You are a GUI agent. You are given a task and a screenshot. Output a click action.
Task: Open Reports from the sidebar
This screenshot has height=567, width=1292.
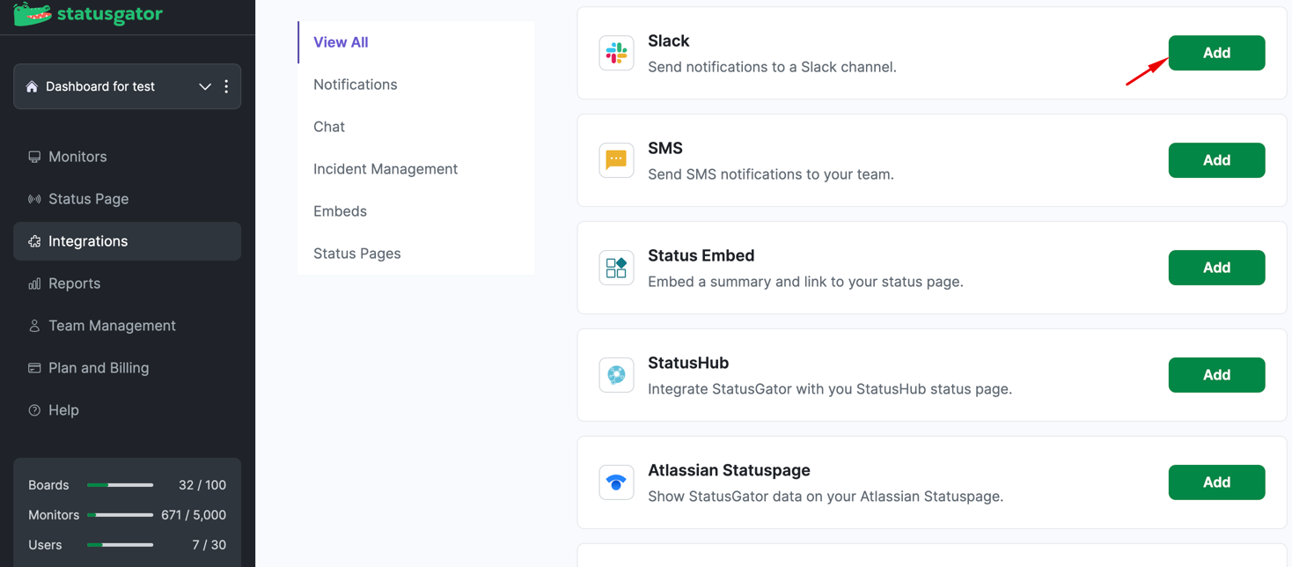[x=75, y=283]
